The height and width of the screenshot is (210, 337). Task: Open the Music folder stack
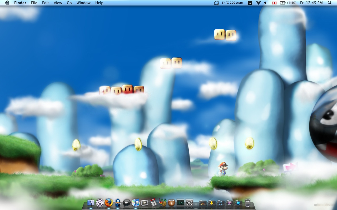pos(221,203)
